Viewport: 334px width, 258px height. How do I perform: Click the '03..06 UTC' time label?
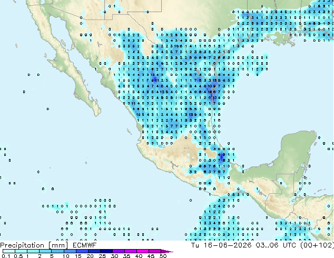coord(276,245)
